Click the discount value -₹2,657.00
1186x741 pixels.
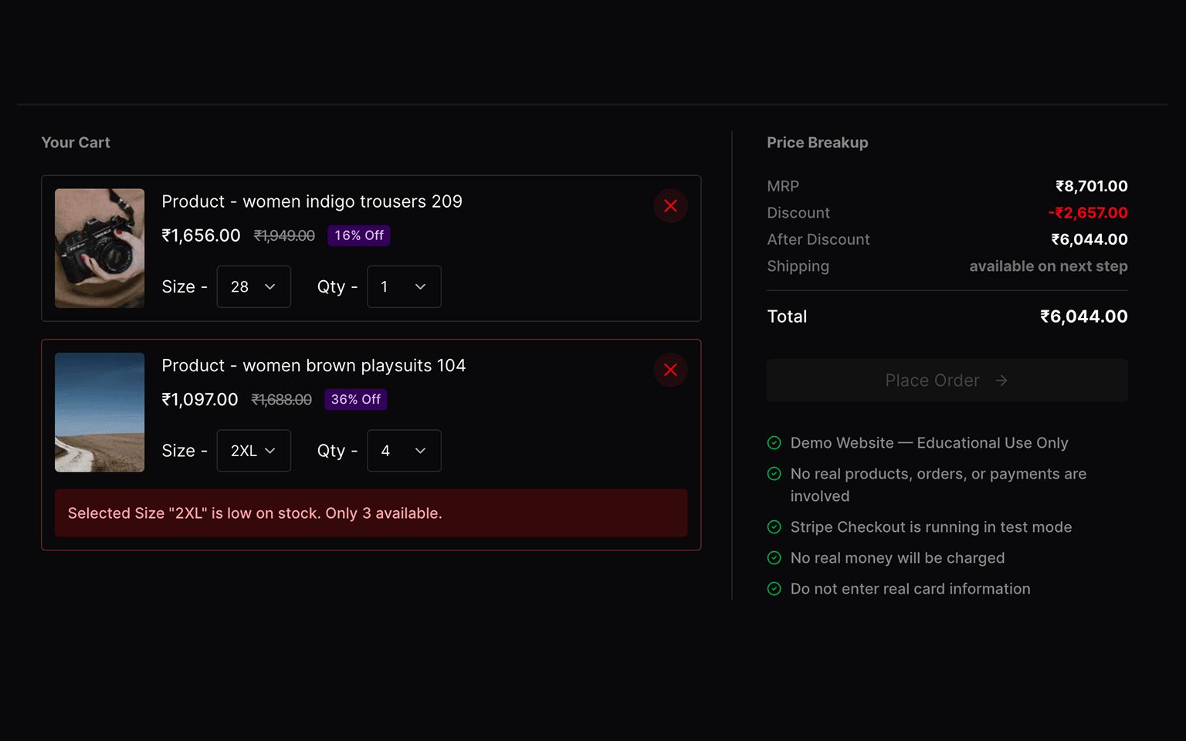[1088, 213]
